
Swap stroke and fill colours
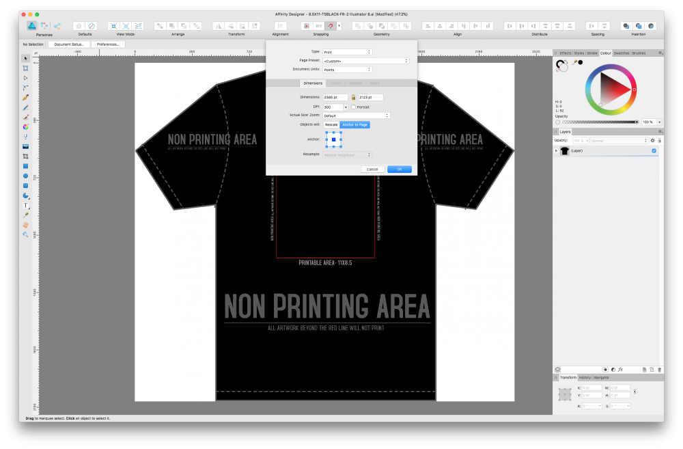tap(566, 62)
